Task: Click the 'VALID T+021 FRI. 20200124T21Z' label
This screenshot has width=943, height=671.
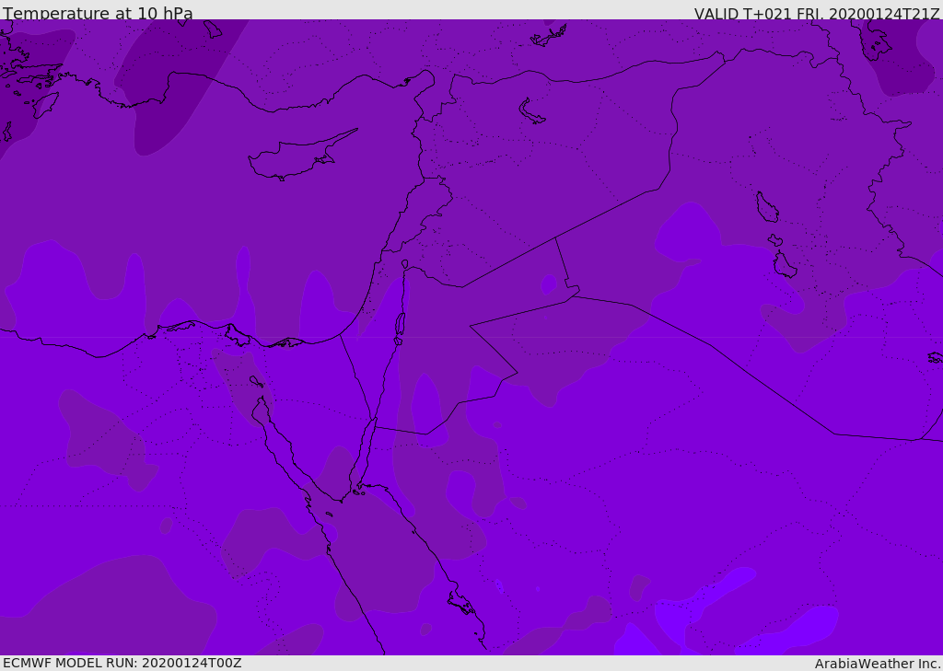Action: (x=817, y=13)
